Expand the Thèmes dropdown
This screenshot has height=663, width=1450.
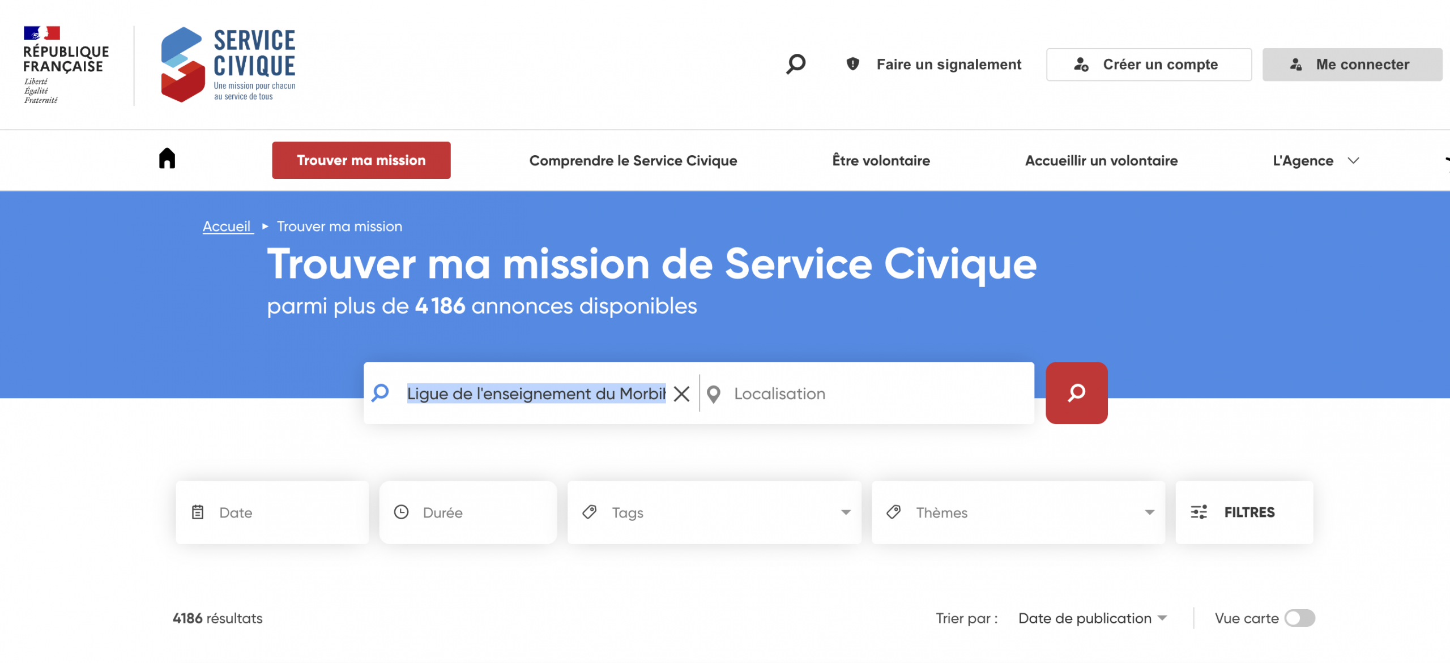[x=1149, y=512]
